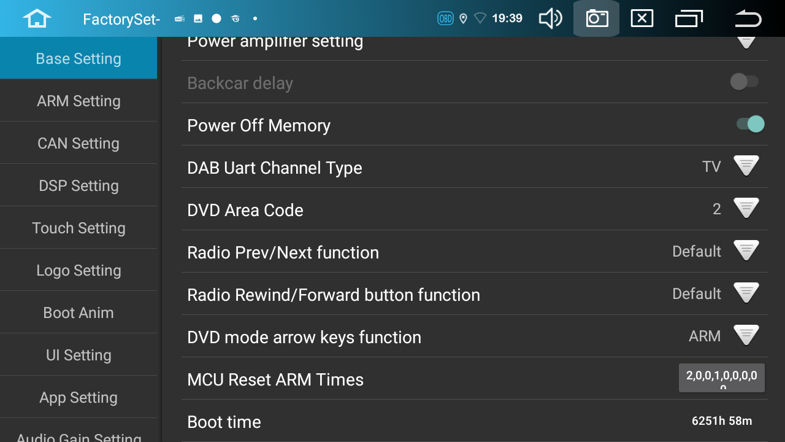
Task: Open the recent apps windows icon
Action: (689, 18)
